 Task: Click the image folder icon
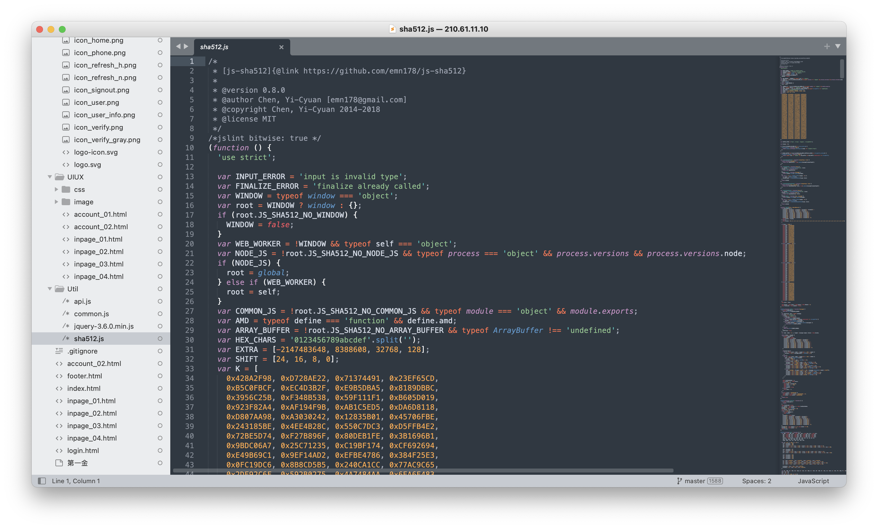coord(66,202)
